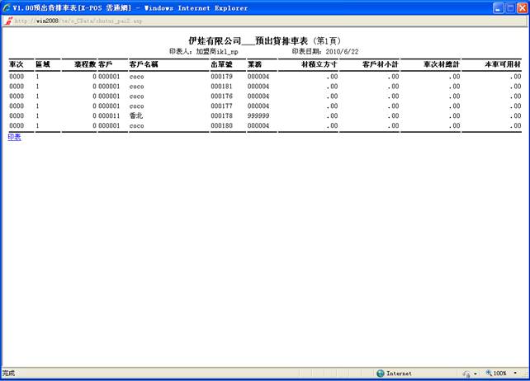
Task: Click the 印表 print link
Action: [x=14, y=137]
